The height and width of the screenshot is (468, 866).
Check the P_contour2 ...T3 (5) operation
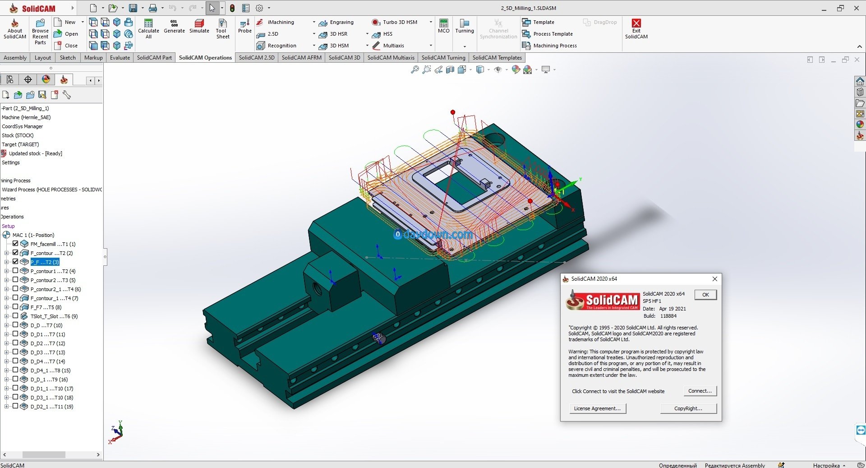click(15, 280)
